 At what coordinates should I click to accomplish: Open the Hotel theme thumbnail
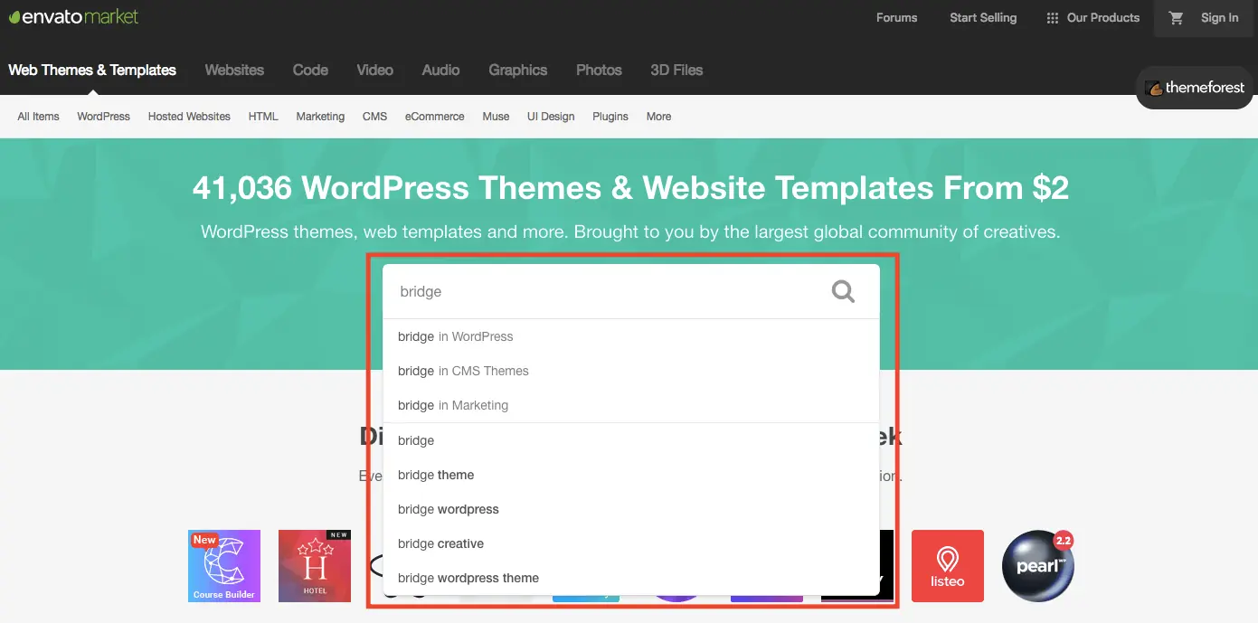click(x=315, y=566)
